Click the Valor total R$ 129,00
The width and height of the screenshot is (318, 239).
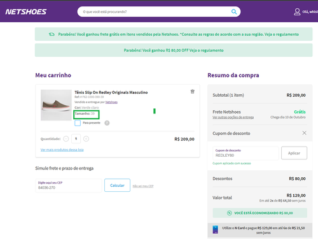[x=296, y=196]
